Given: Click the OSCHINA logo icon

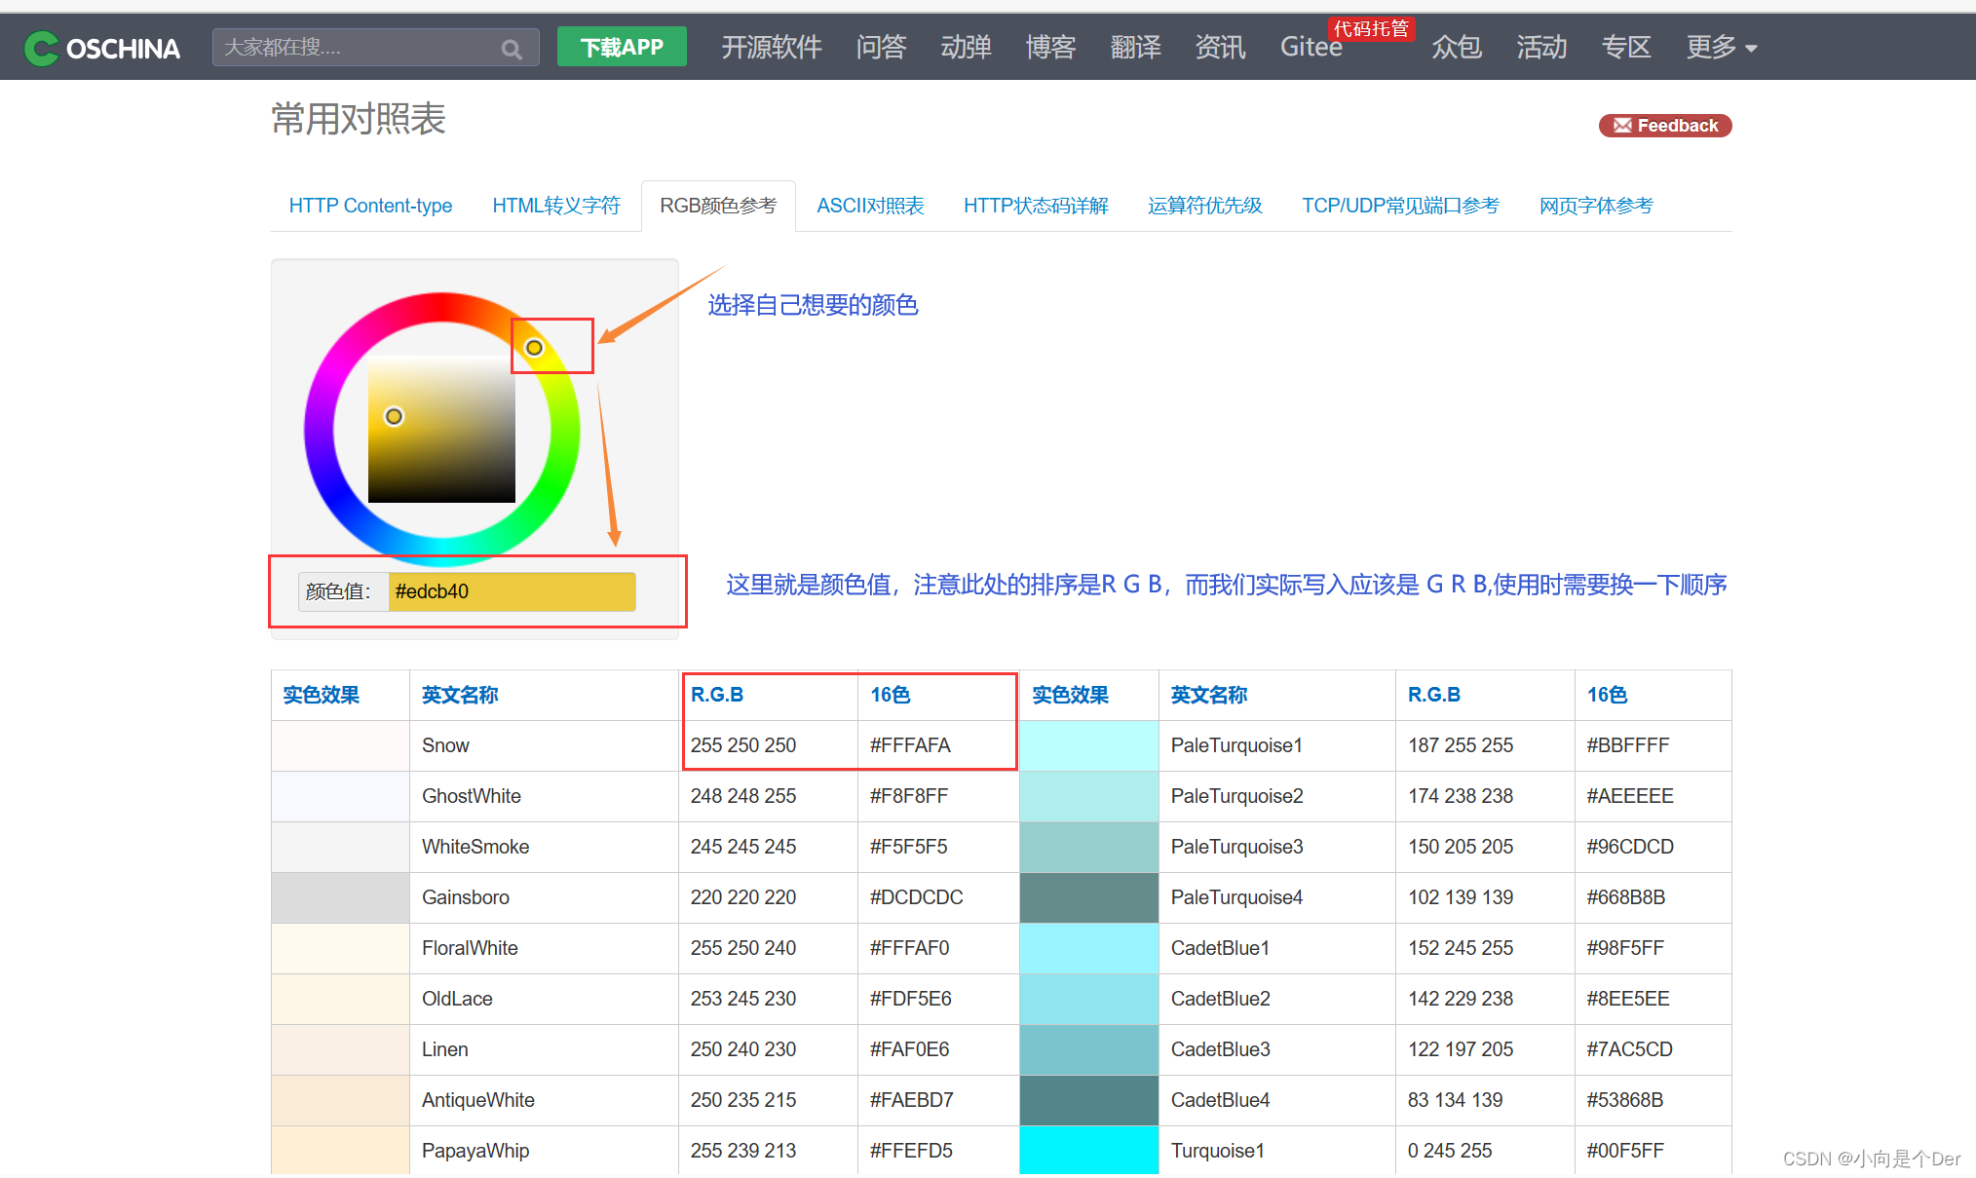Looking at the screenshot, I should tap(42, 48).
